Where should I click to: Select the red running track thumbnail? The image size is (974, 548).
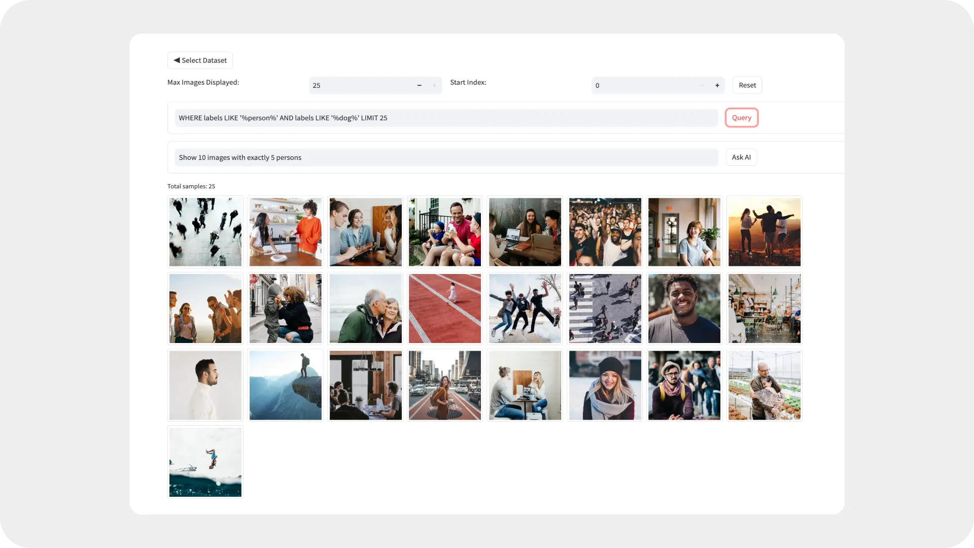tap(445, 309)
